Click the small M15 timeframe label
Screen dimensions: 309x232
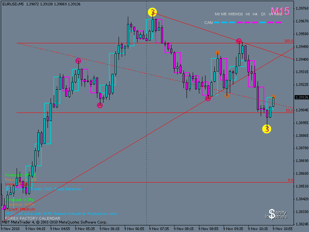(x=231, y=14)
